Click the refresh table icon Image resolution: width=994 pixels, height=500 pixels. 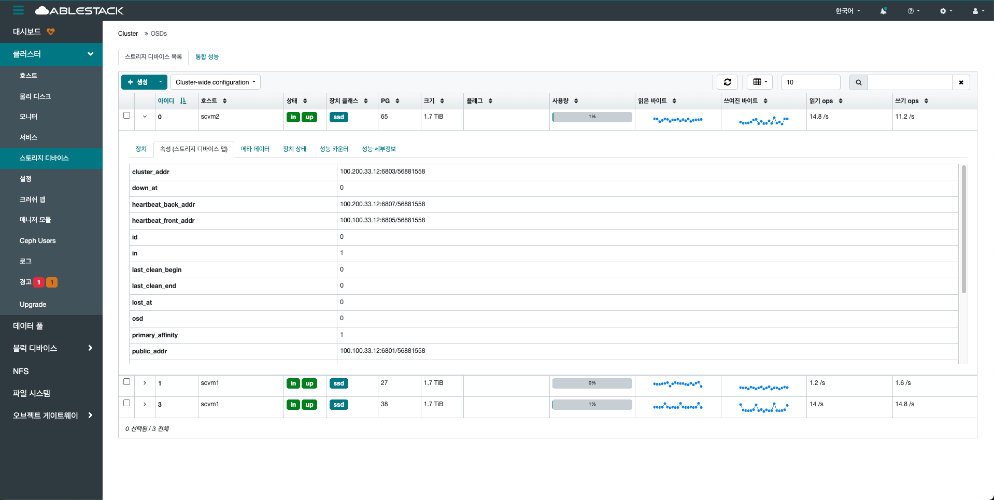(x=727, y=82)
